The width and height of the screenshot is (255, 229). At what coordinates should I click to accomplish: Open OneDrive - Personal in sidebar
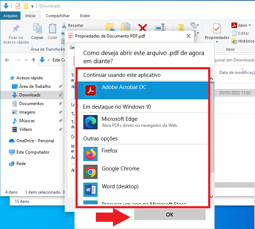31,141
